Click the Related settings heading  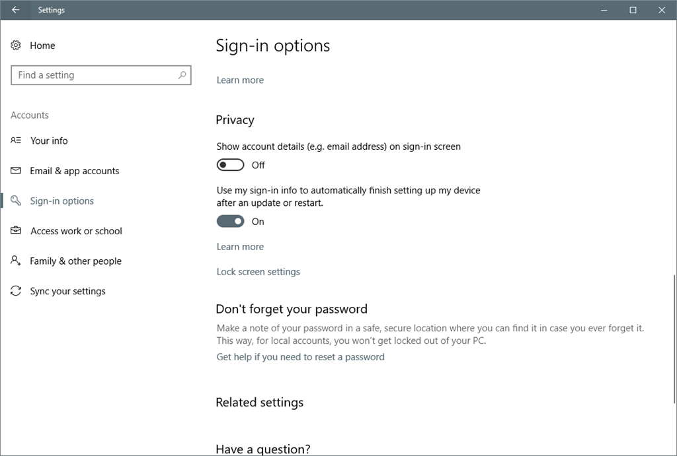(259, 403)
